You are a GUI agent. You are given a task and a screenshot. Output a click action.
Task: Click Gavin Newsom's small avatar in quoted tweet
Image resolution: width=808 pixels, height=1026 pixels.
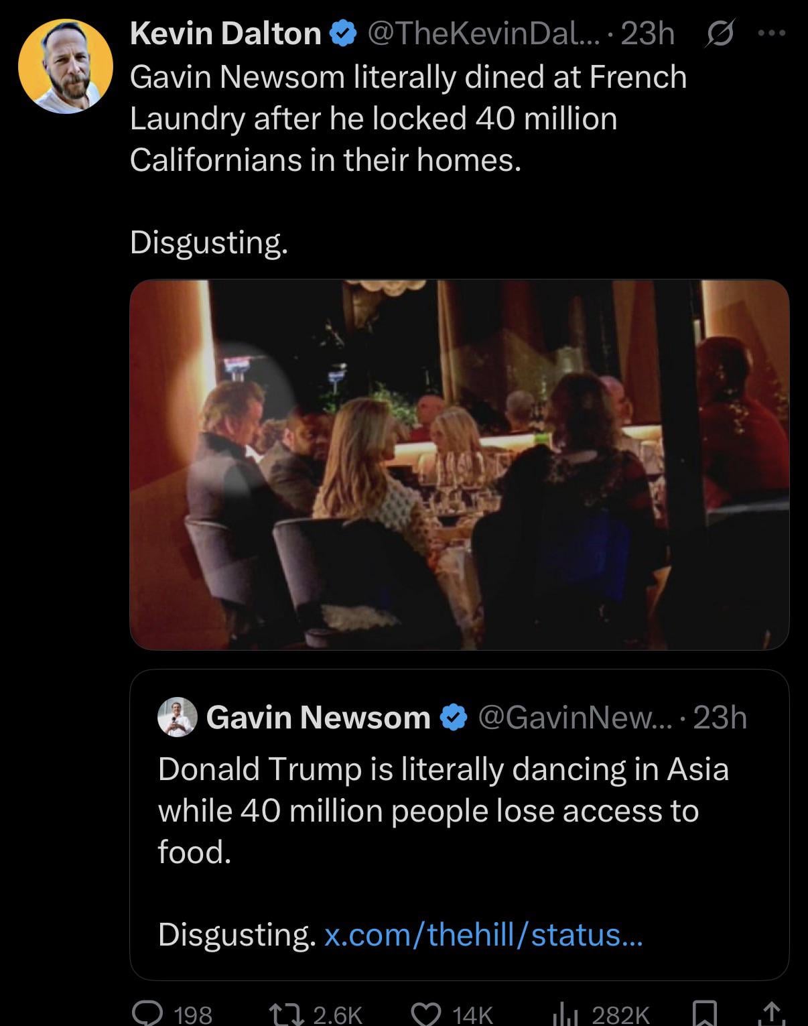tap(177, 717)
